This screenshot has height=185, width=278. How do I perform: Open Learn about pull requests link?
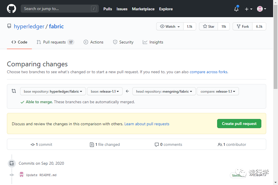(147, 124)
